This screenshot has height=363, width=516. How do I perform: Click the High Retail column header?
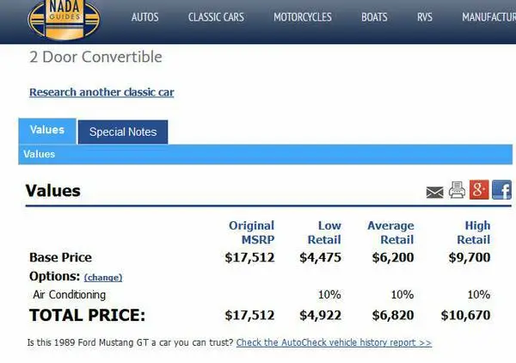pos(474,232)
